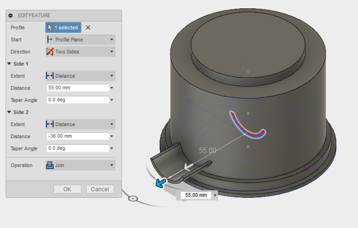Open the Start 'Profile Plane' dropdown
358x228 pixels.
click(81, 40)
